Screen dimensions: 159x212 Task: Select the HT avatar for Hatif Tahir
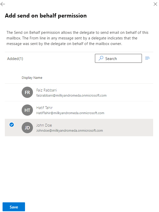point(27,110)
